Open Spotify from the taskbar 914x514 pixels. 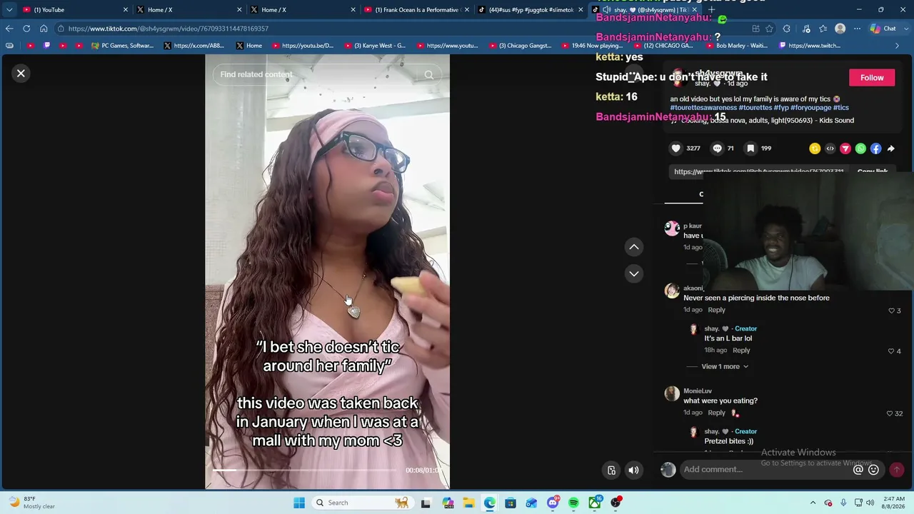[573, 503]
